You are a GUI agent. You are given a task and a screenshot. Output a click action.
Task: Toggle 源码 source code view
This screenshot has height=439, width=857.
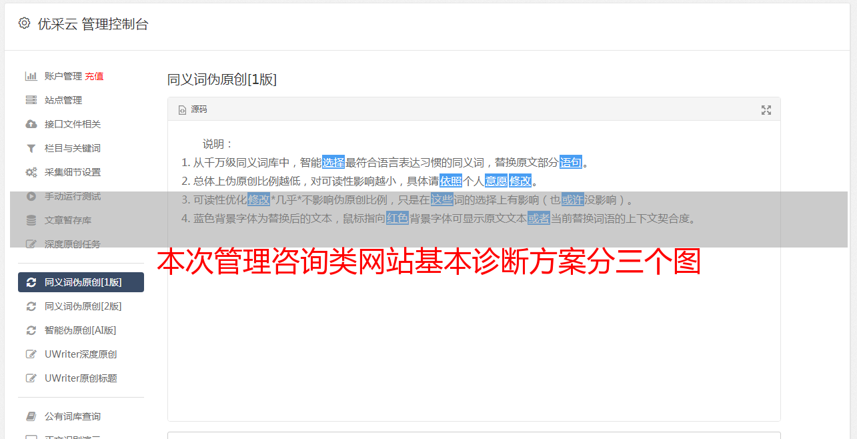click(193, 109)
